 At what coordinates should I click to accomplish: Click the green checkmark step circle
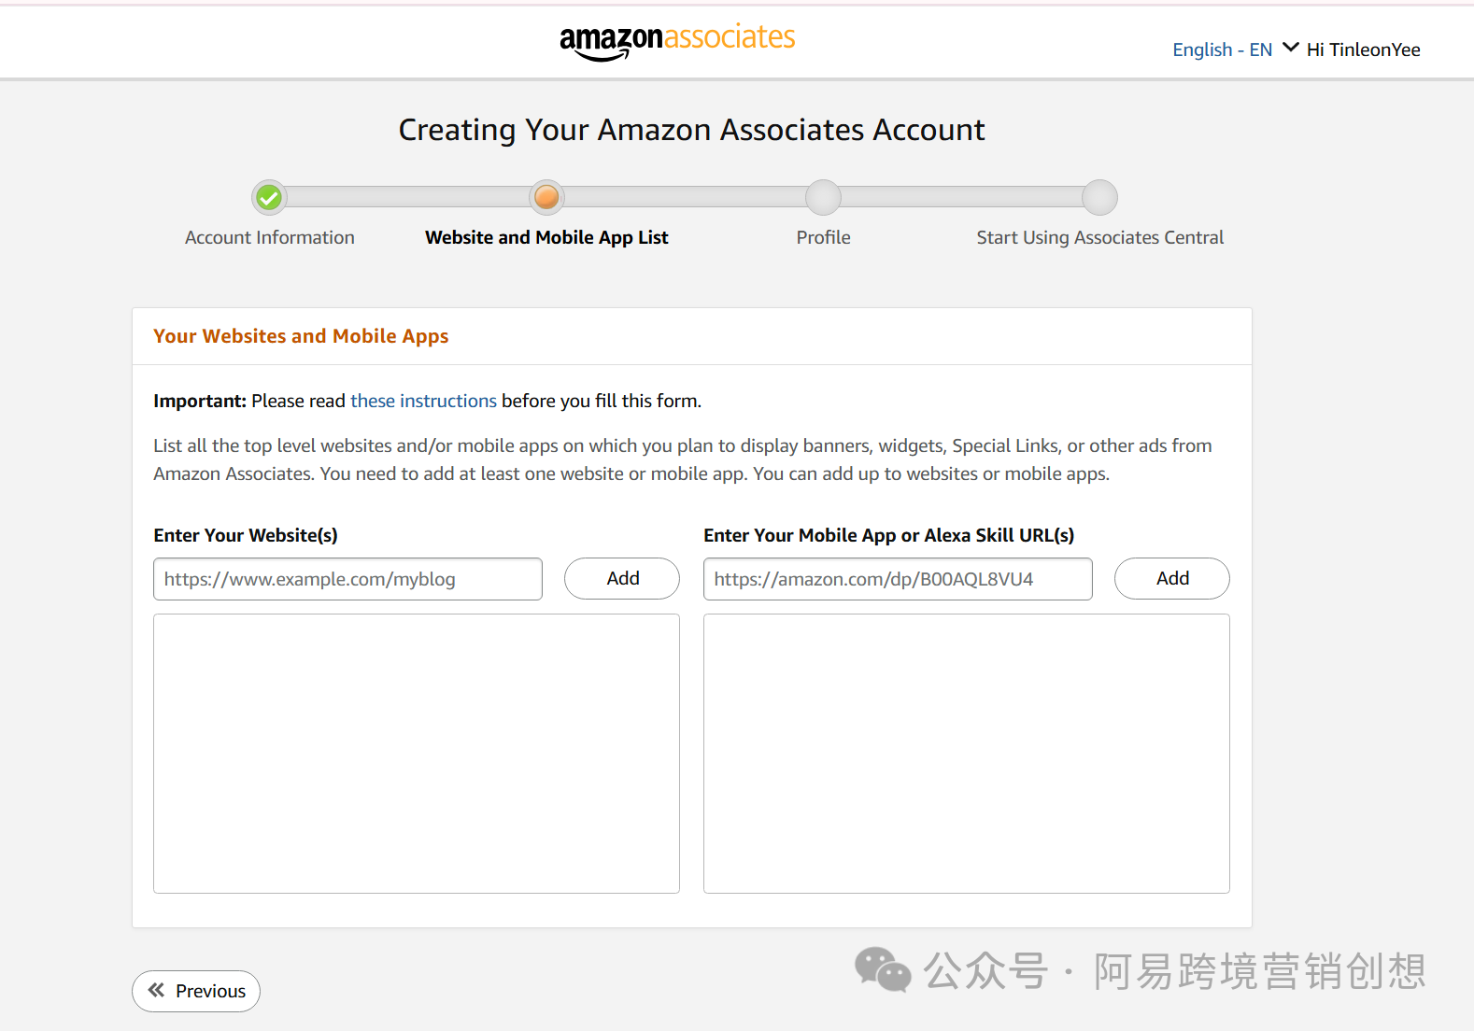269,197
